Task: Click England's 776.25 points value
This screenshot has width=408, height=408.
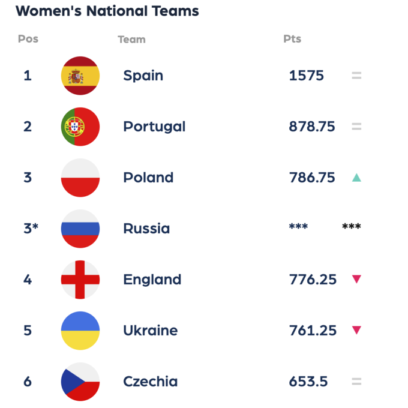Action: (x=313, y=280)
